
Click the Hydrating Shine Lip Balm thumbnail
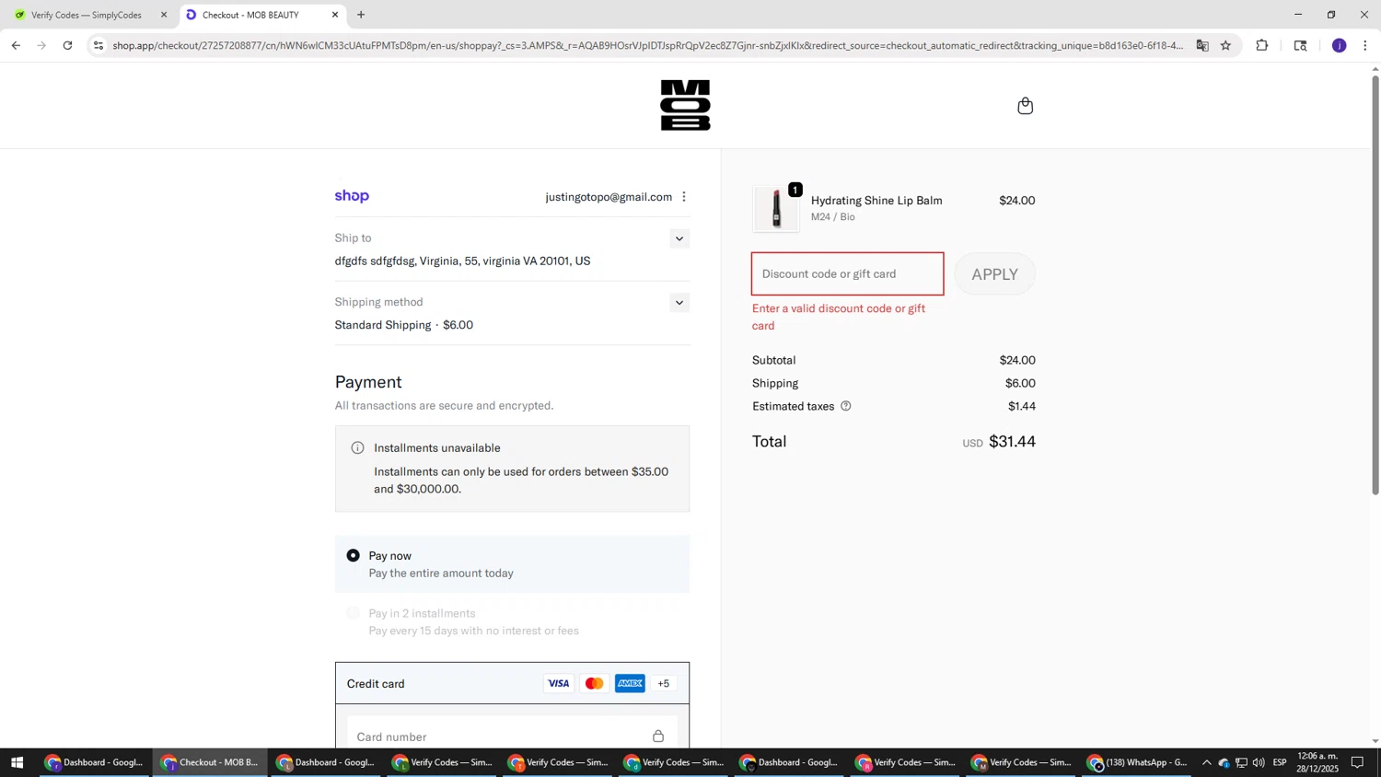coord(775,209)
